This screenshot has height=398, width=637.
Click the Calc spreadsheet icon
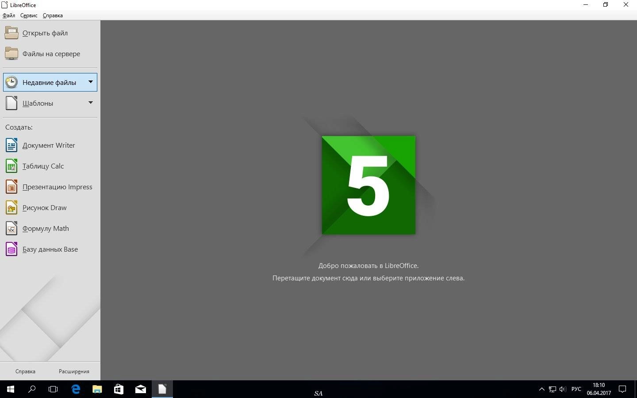(x=12, y=166)
